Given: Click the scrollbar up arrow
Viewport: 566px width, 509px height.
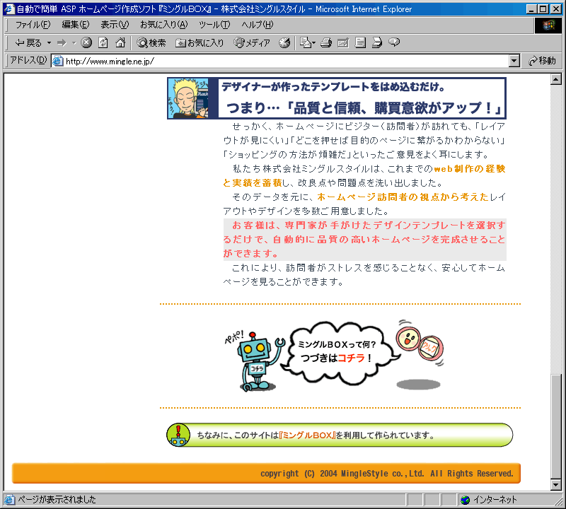Looking at the screenshot, I should pos(556,79).
